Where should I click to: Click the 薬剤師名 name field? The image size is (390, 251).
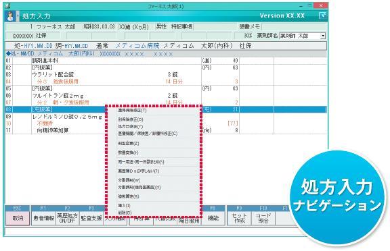(300, 36)
